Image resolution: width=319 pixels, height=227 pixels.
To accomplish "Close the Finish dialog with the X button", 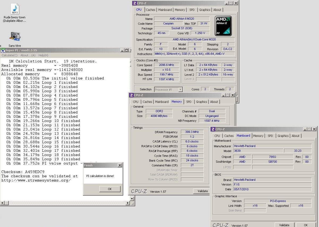I will point(120,165).
